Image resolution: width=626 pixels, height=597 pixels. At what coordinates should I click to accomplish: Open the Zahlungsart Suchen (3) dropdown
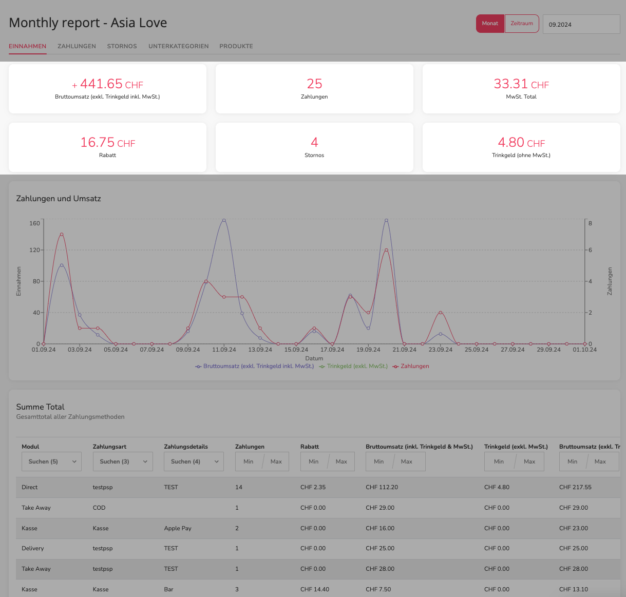coord(123,461)
